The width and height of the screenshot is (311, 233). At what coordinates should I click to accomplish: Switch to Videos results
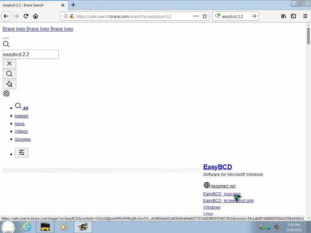click(x=21, y=131)
